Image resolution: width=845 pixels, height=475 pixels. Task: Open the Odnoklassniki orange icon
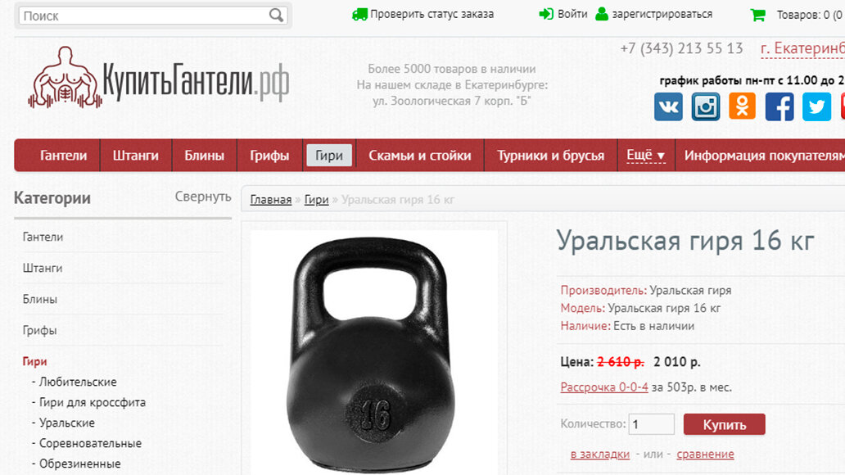pos(742,106)
